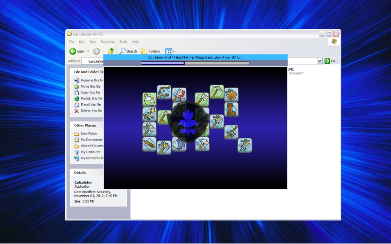Click the Windows flag logo
Viewport: 391px width, 244px height.
334,42
